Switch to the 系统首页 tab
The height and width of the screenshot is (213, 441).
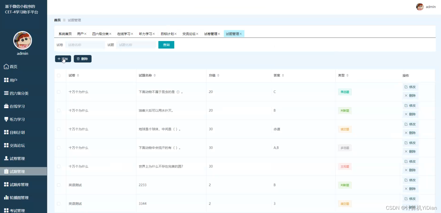65,34
